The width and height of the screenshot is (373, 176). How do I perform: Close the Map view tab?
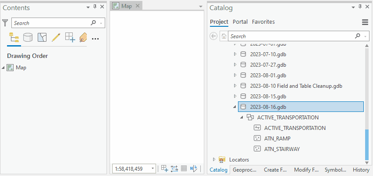pyautogui.click(x=138, y=6)
